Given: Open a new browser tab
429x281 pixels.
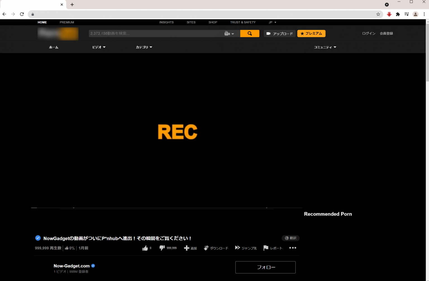Looking at the screenshot, I should (72, 4).
